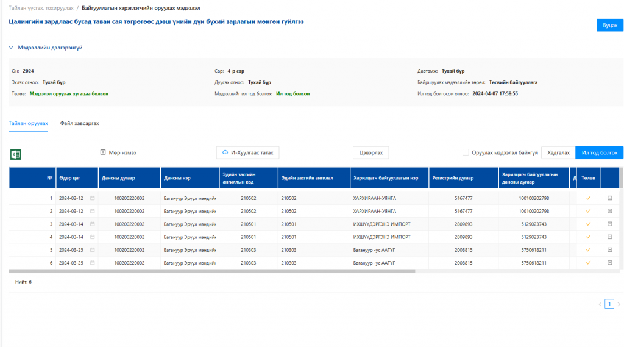Export table using the Excel icon
624x347 pixels.
pyautogui.click(x=15, y=154)
